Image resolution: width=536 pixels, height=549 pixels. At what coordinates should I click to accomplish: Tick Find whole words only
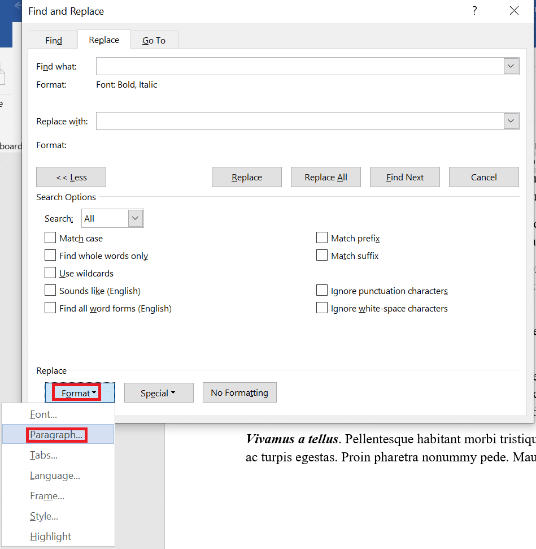[x=50, y=255]
